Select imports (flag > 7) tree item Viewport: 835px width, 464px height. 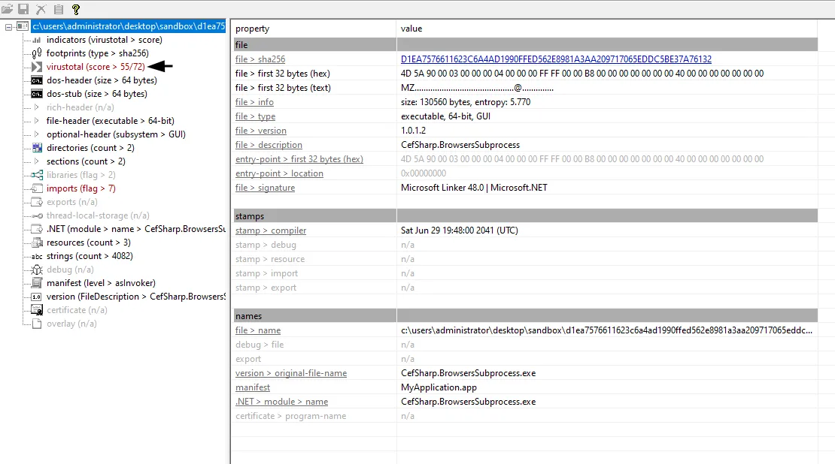(80, 188)
